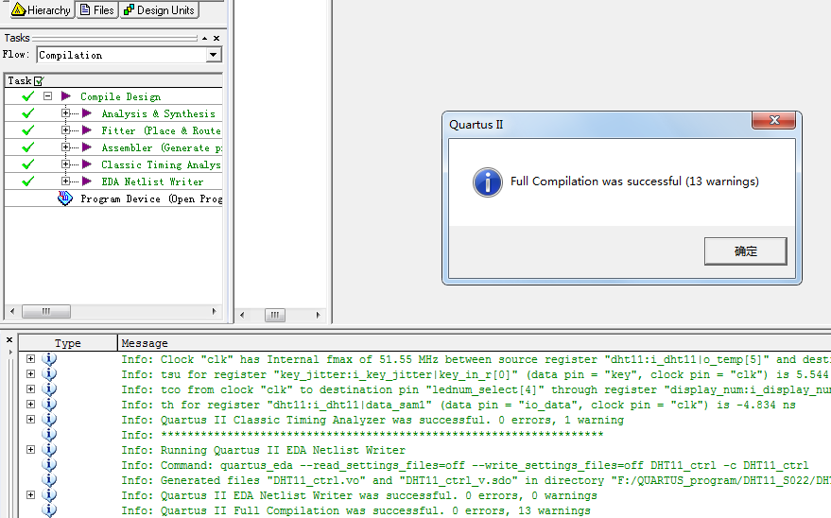Click the 确定 button in Quartus II dialog
The height and width of the screenshot is (518, 831).
(745, 251)
